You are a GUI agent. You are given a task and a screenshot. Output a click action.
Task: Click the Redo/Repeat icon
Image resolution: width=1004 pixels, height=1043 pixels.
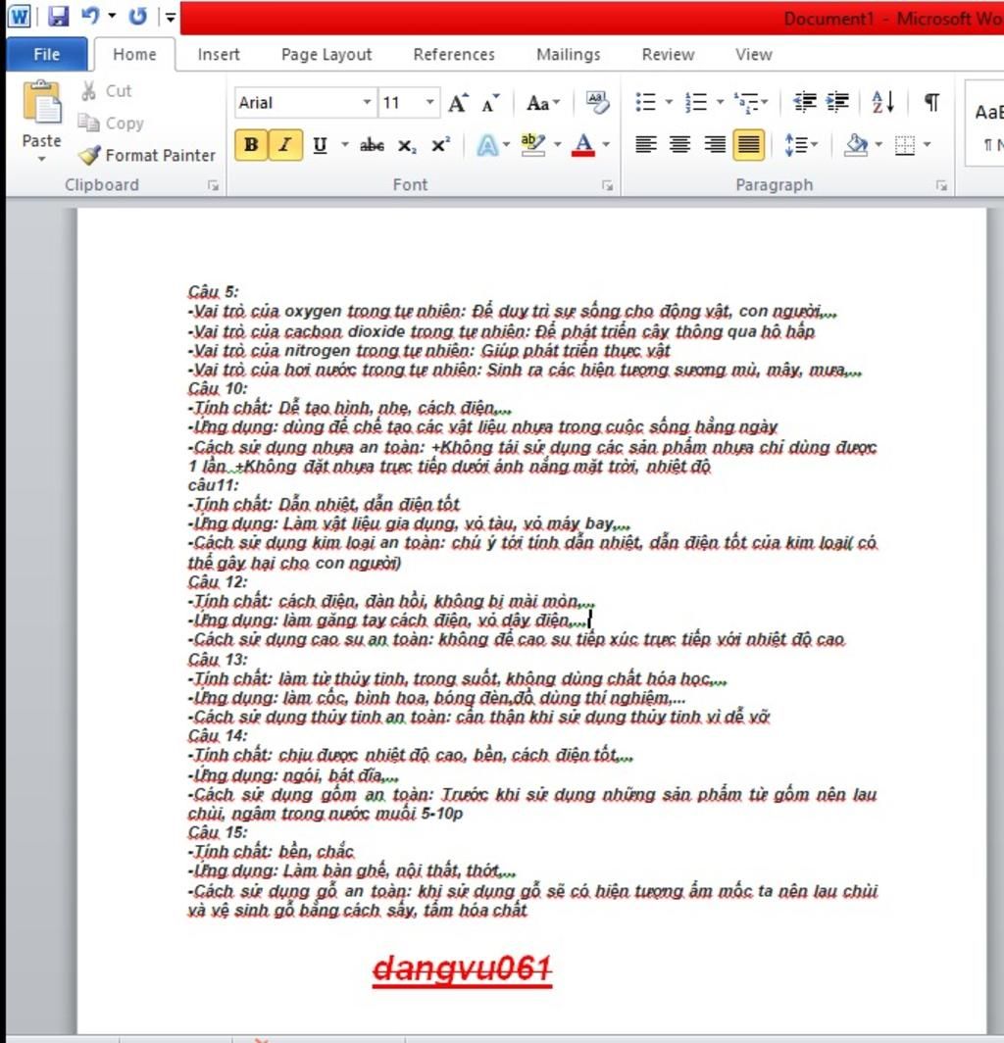(137, 16)
